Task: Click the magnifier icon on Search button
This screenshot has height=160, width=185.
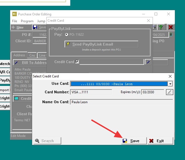Action: pos(37,141)
